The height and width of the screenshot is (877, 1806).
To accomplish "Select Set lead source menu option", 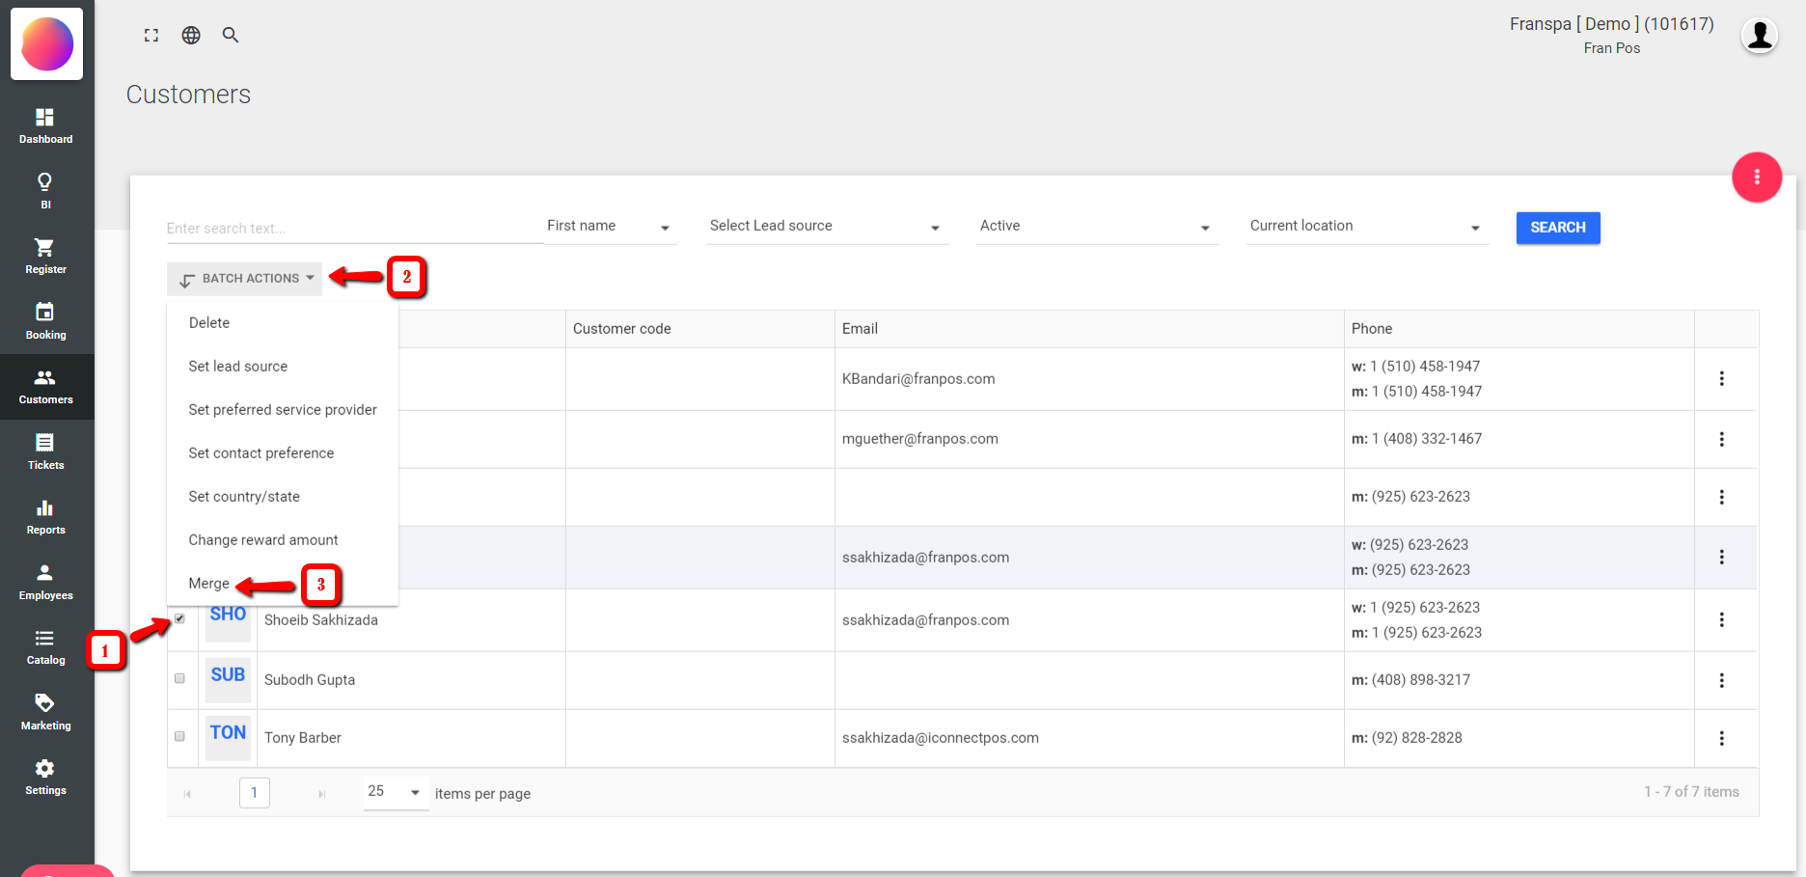I will tap(238, 367).
